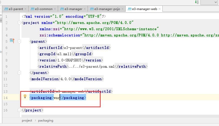The image size is (219, 126).
Task: Close the e3-manager tab
Action: click(85, 9)
